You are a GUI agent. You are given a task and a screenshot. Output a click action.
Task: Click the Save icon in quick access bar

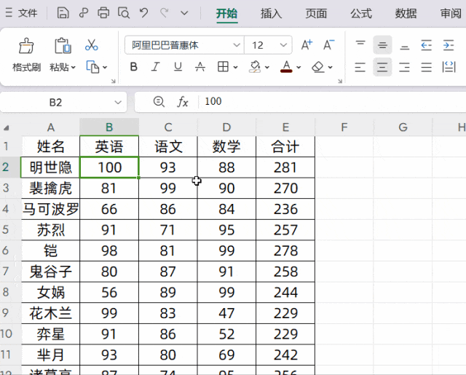click(x=63, y=13)
